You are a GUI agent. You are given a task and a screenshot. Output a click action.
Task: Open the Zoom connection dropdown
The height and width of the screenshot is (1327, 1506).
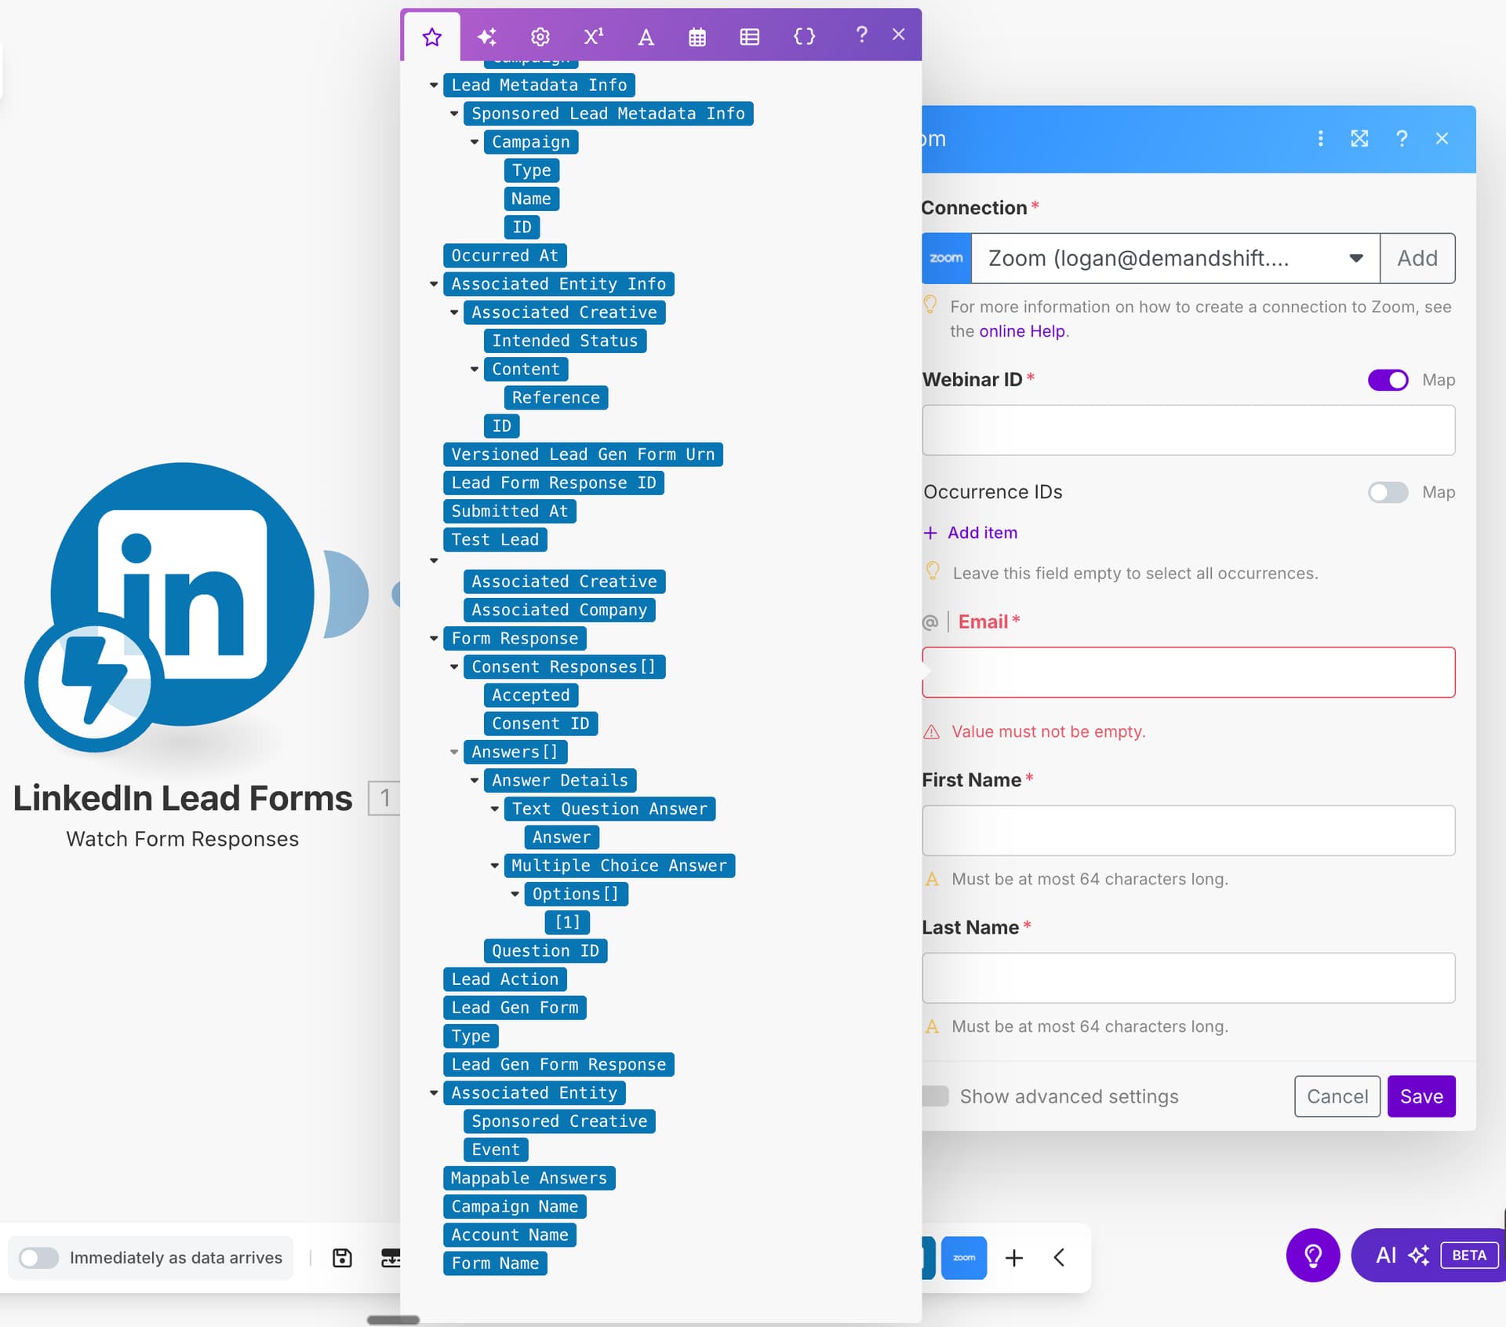point(1355,258)
